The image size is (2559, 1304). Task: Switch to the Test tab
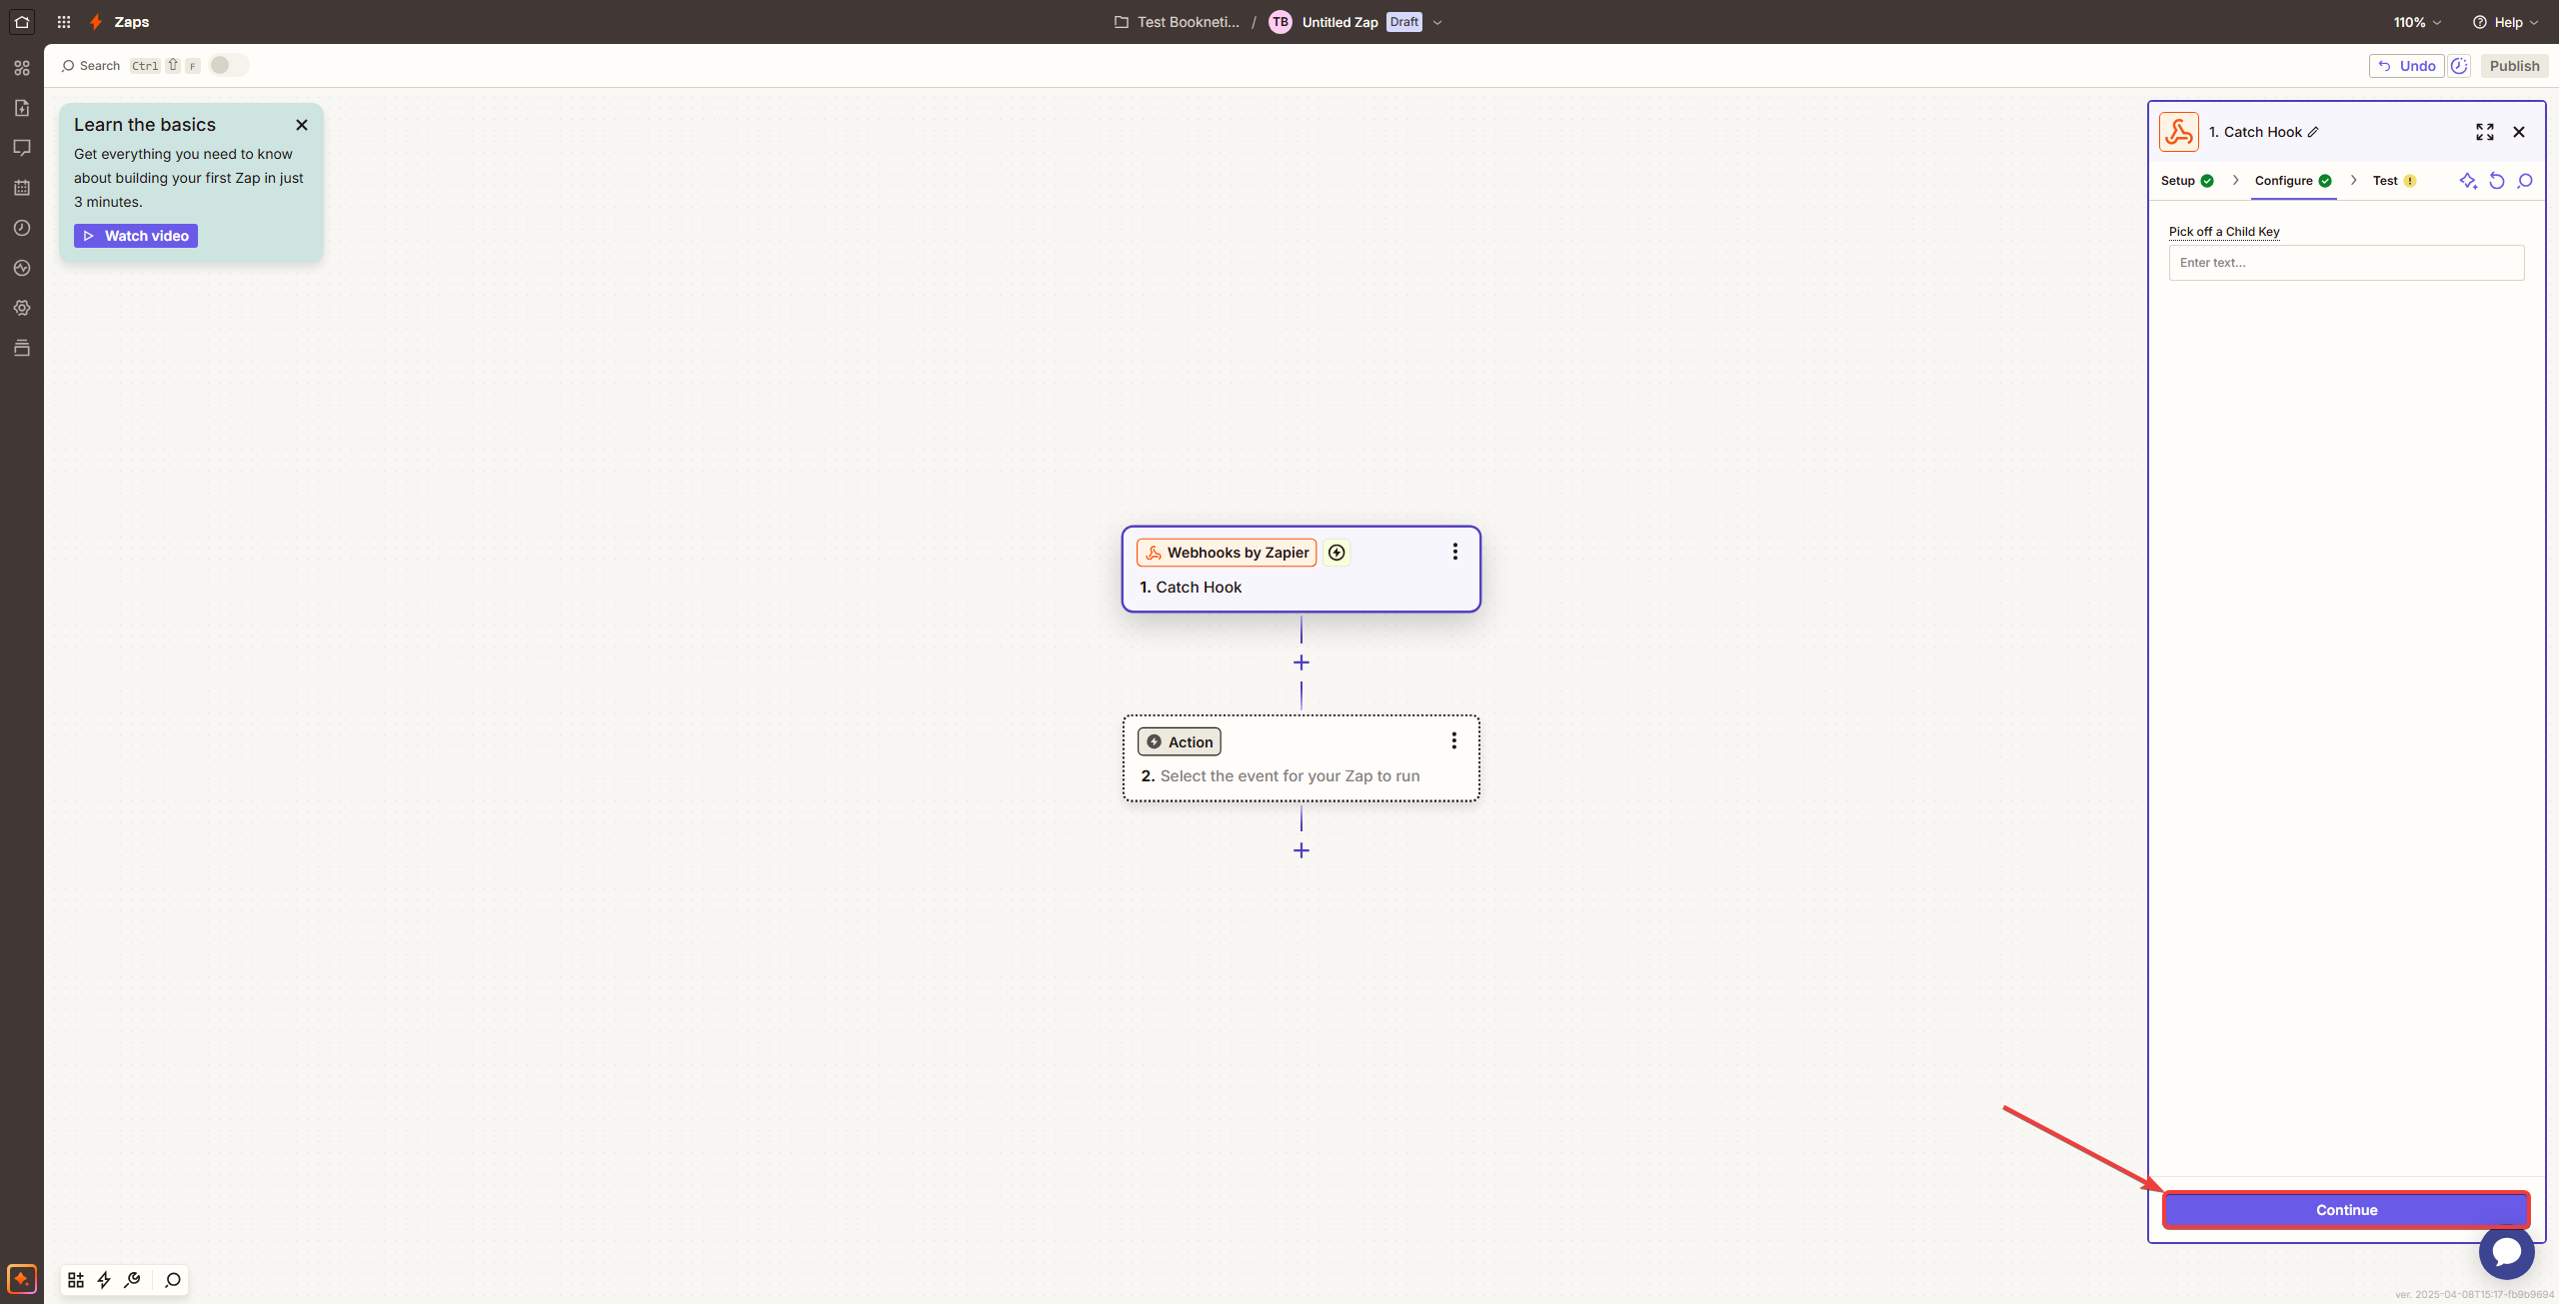pos(2394,181)
